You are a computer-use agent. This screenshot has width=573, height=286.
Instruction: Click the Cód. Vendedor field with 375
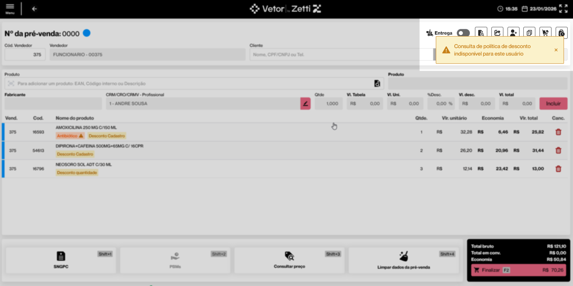(x=25, y=55)
